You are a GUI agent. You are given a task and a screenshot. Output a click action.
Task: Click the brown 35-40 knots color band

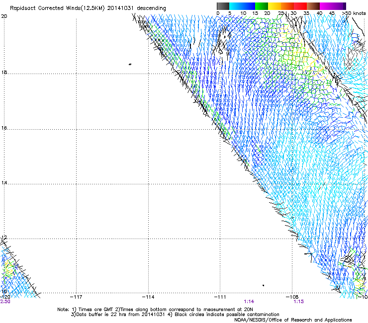click(x=313, y=6)
